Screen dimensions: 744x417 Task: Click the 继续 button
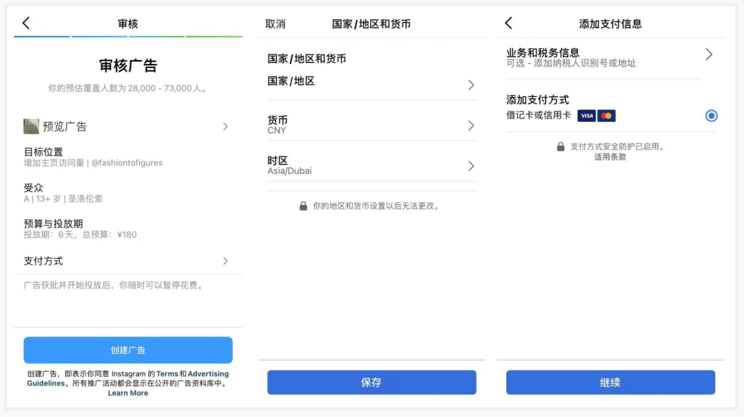click(x=610, y=383)
